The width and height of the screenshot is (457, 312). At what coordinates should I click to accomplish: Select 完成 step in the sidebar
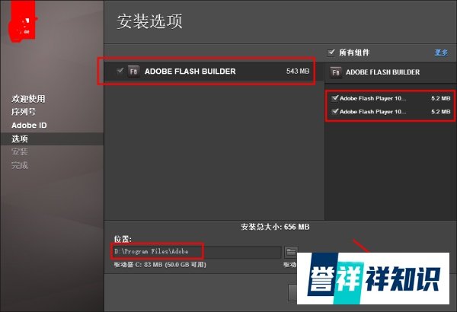coord(20,165)
